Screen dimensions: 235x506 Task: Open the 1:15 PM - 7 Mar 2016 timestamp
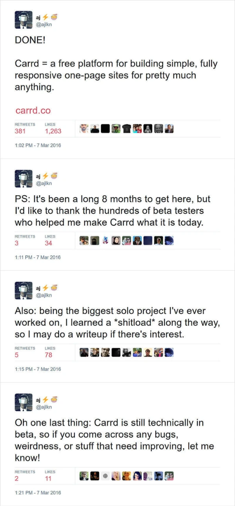[38, 369]
